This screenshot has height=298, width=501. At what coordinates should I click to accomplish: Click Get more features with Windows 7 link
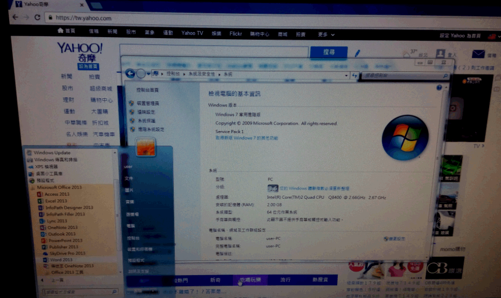(247, 138)
